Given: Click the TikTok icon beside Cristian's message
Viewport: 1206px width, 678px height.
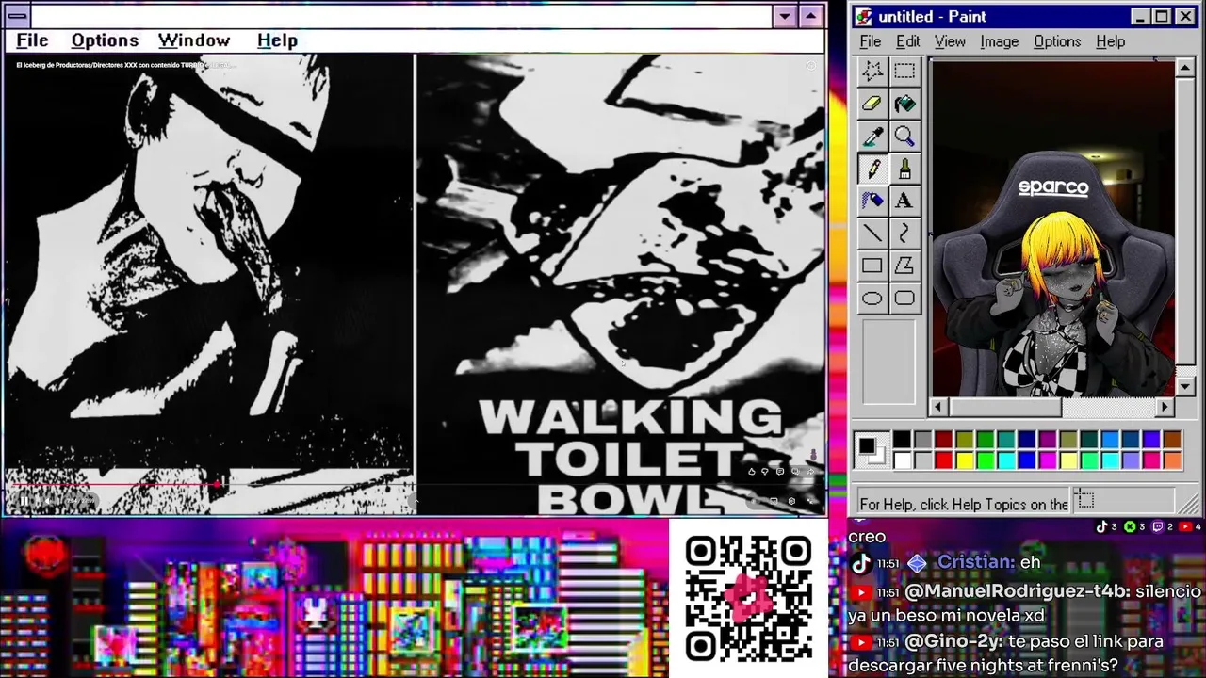Looking at the screenshot, I should click(860, 563).
